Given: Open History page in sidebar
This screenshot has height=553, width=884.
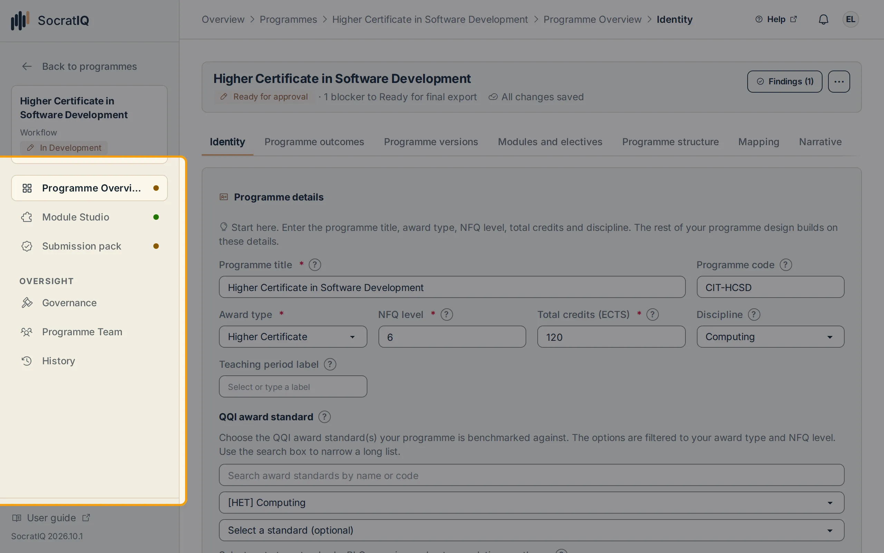Looking at the screenshot, I should pyautogui.click(x=89, y=361).
